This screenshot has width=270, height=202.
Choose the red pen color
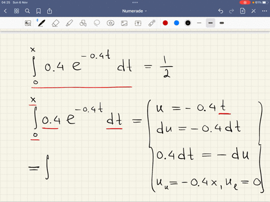pyautogui.click(x=165, y=23)
